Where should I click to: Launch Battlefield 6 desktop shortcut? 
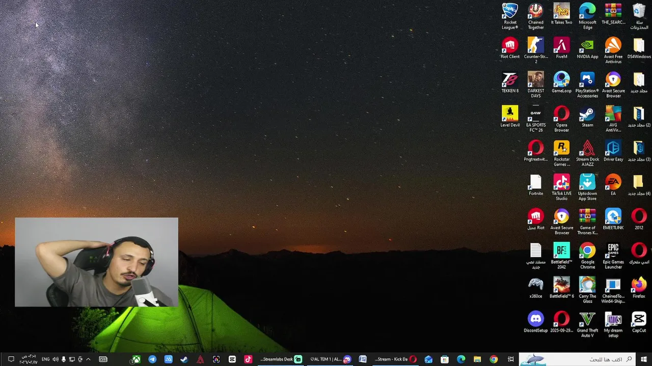pos(561,288)
